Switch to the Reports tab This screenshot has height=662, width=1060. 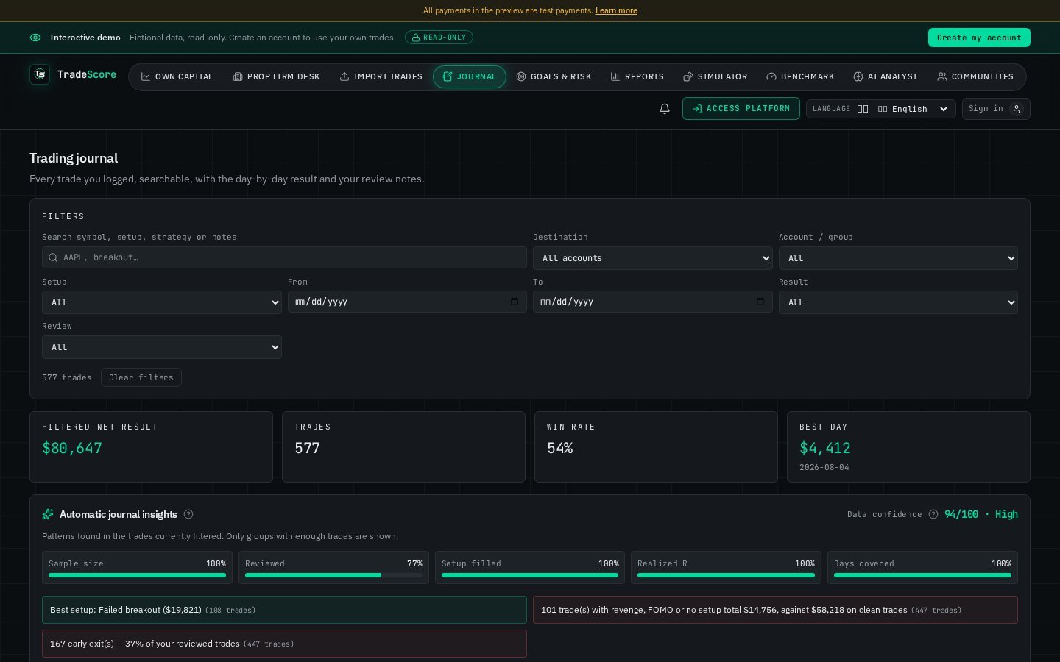tap(637, 76)
